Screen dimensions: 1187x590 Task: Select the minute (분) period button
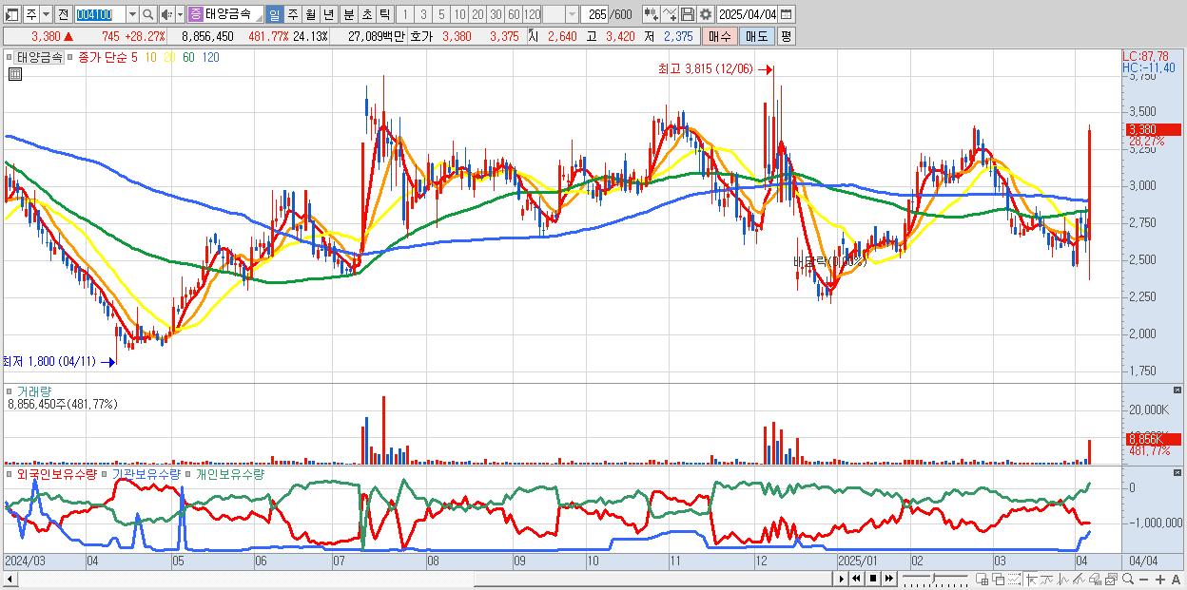[x=348, y=14]
